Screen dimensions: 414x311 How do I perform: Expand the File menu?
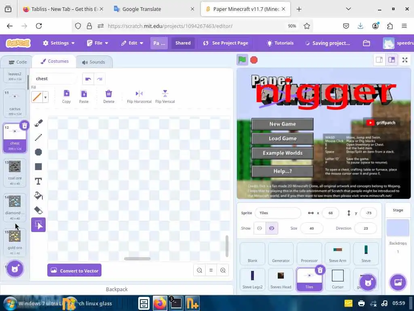(97, 43)
